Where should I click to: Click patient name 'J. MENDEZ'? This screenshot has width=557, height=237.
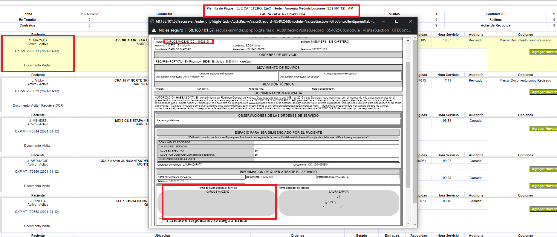coord(38,121)
